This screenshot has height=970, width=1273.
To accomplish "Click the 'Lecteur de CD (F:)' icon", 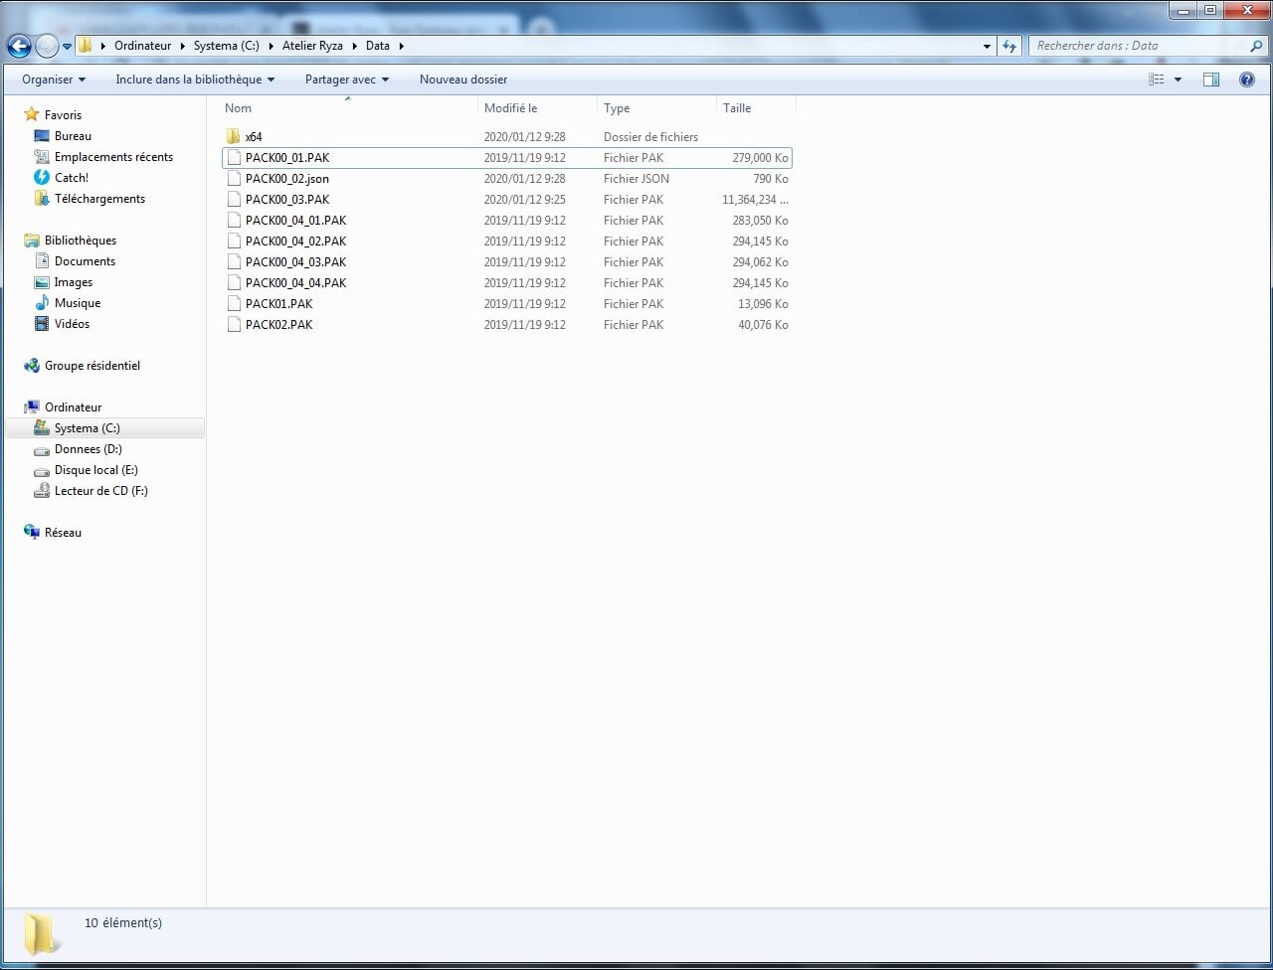I will tap(42, 491).
